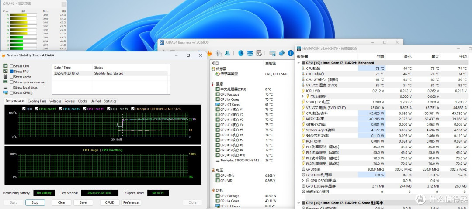Viewport: 472px width, 209px height.
Task: Switch to the Cooling Fans tab
Action: pyautogui.click(x=37, y=101)
